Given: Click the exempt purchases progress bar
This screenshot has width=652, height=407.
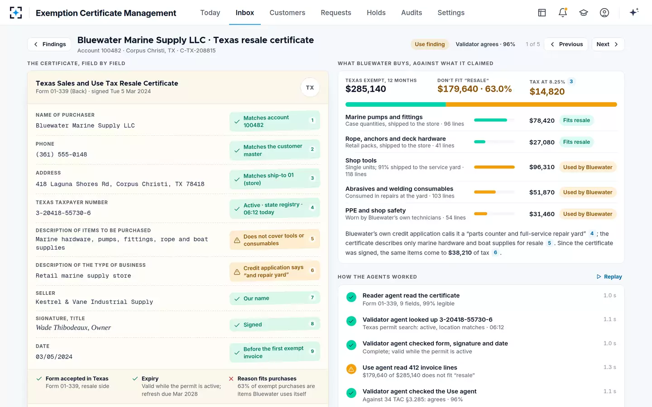Looking at the screenshot, I should pyautogui.click(x=481, y=104).
